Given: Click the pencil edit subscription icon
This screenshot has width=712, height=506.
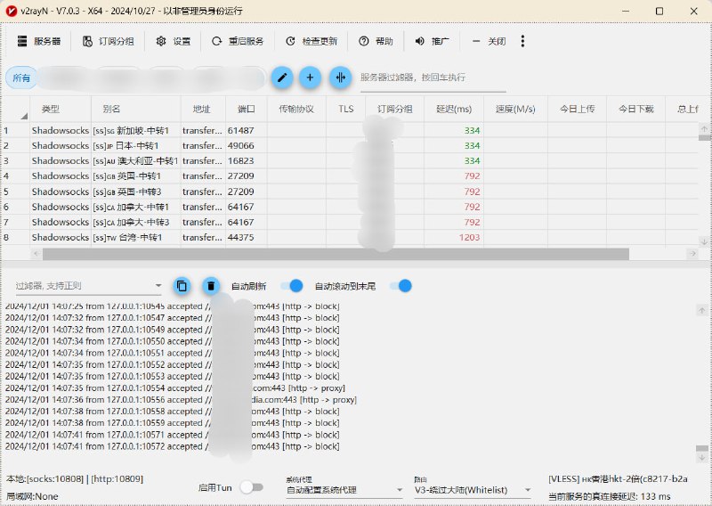Looking at the screenshot, I should coord(282,78).
